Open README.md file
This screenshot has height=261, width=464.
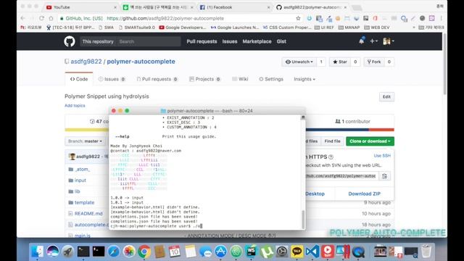tap(88, 214)
